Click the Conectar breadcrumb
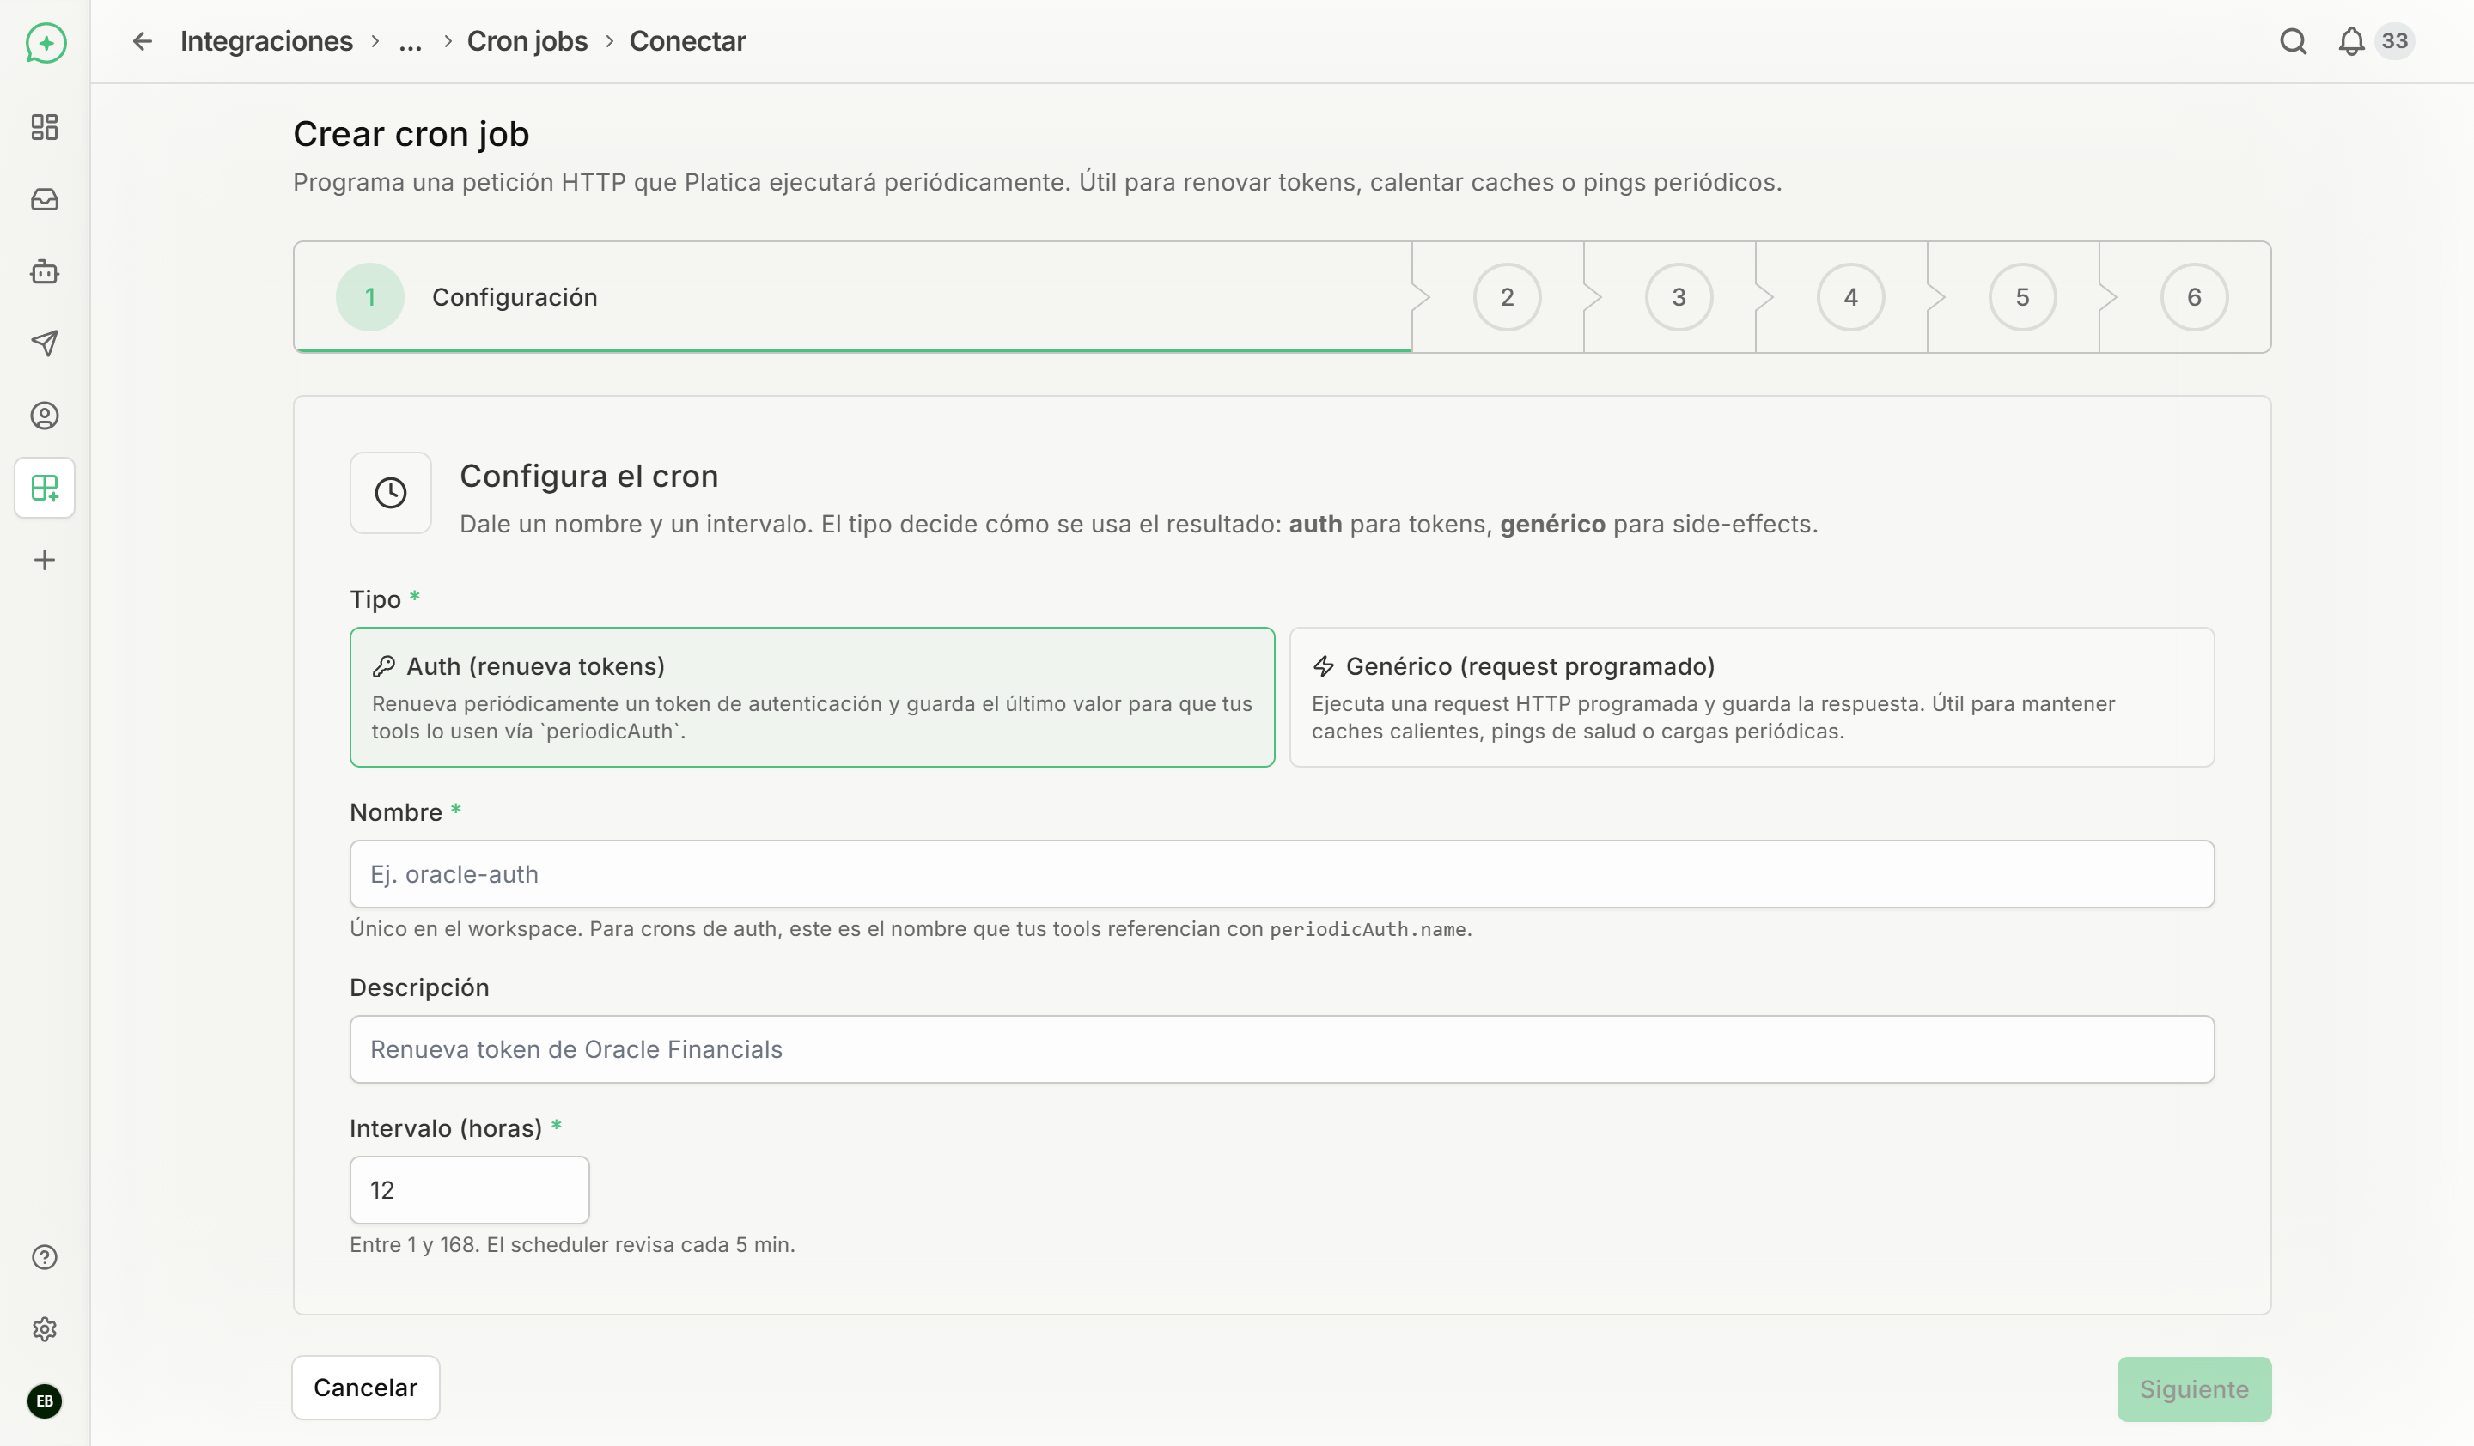The height and width of the screenshot is (1446, 2474). tap(687, 41)
